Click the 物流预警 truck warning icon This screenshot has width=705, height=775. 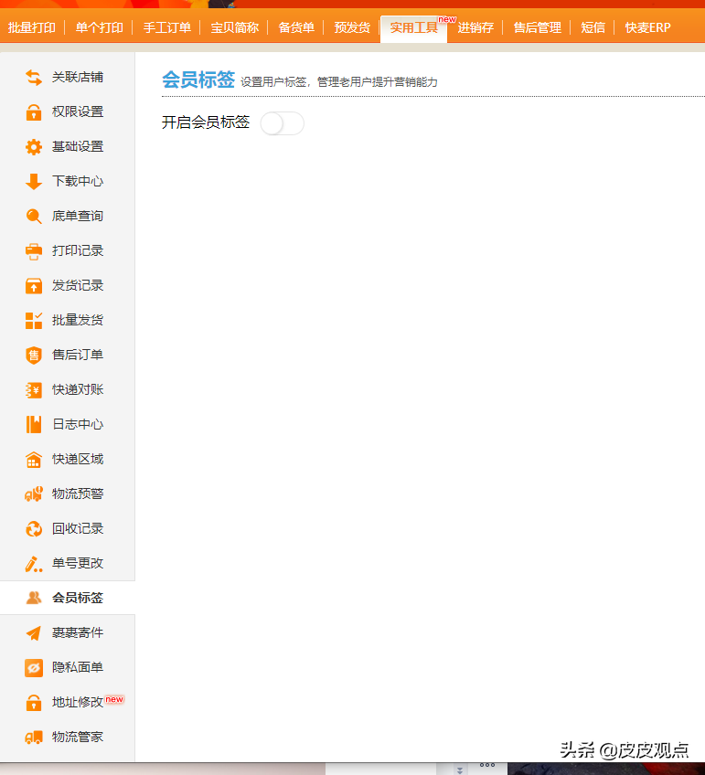click(34, 494)
